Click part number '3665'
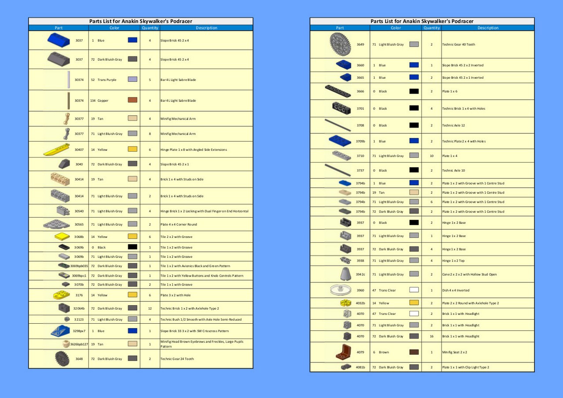The height and width of the screenshot is (398, 563). tap(360, 77)
